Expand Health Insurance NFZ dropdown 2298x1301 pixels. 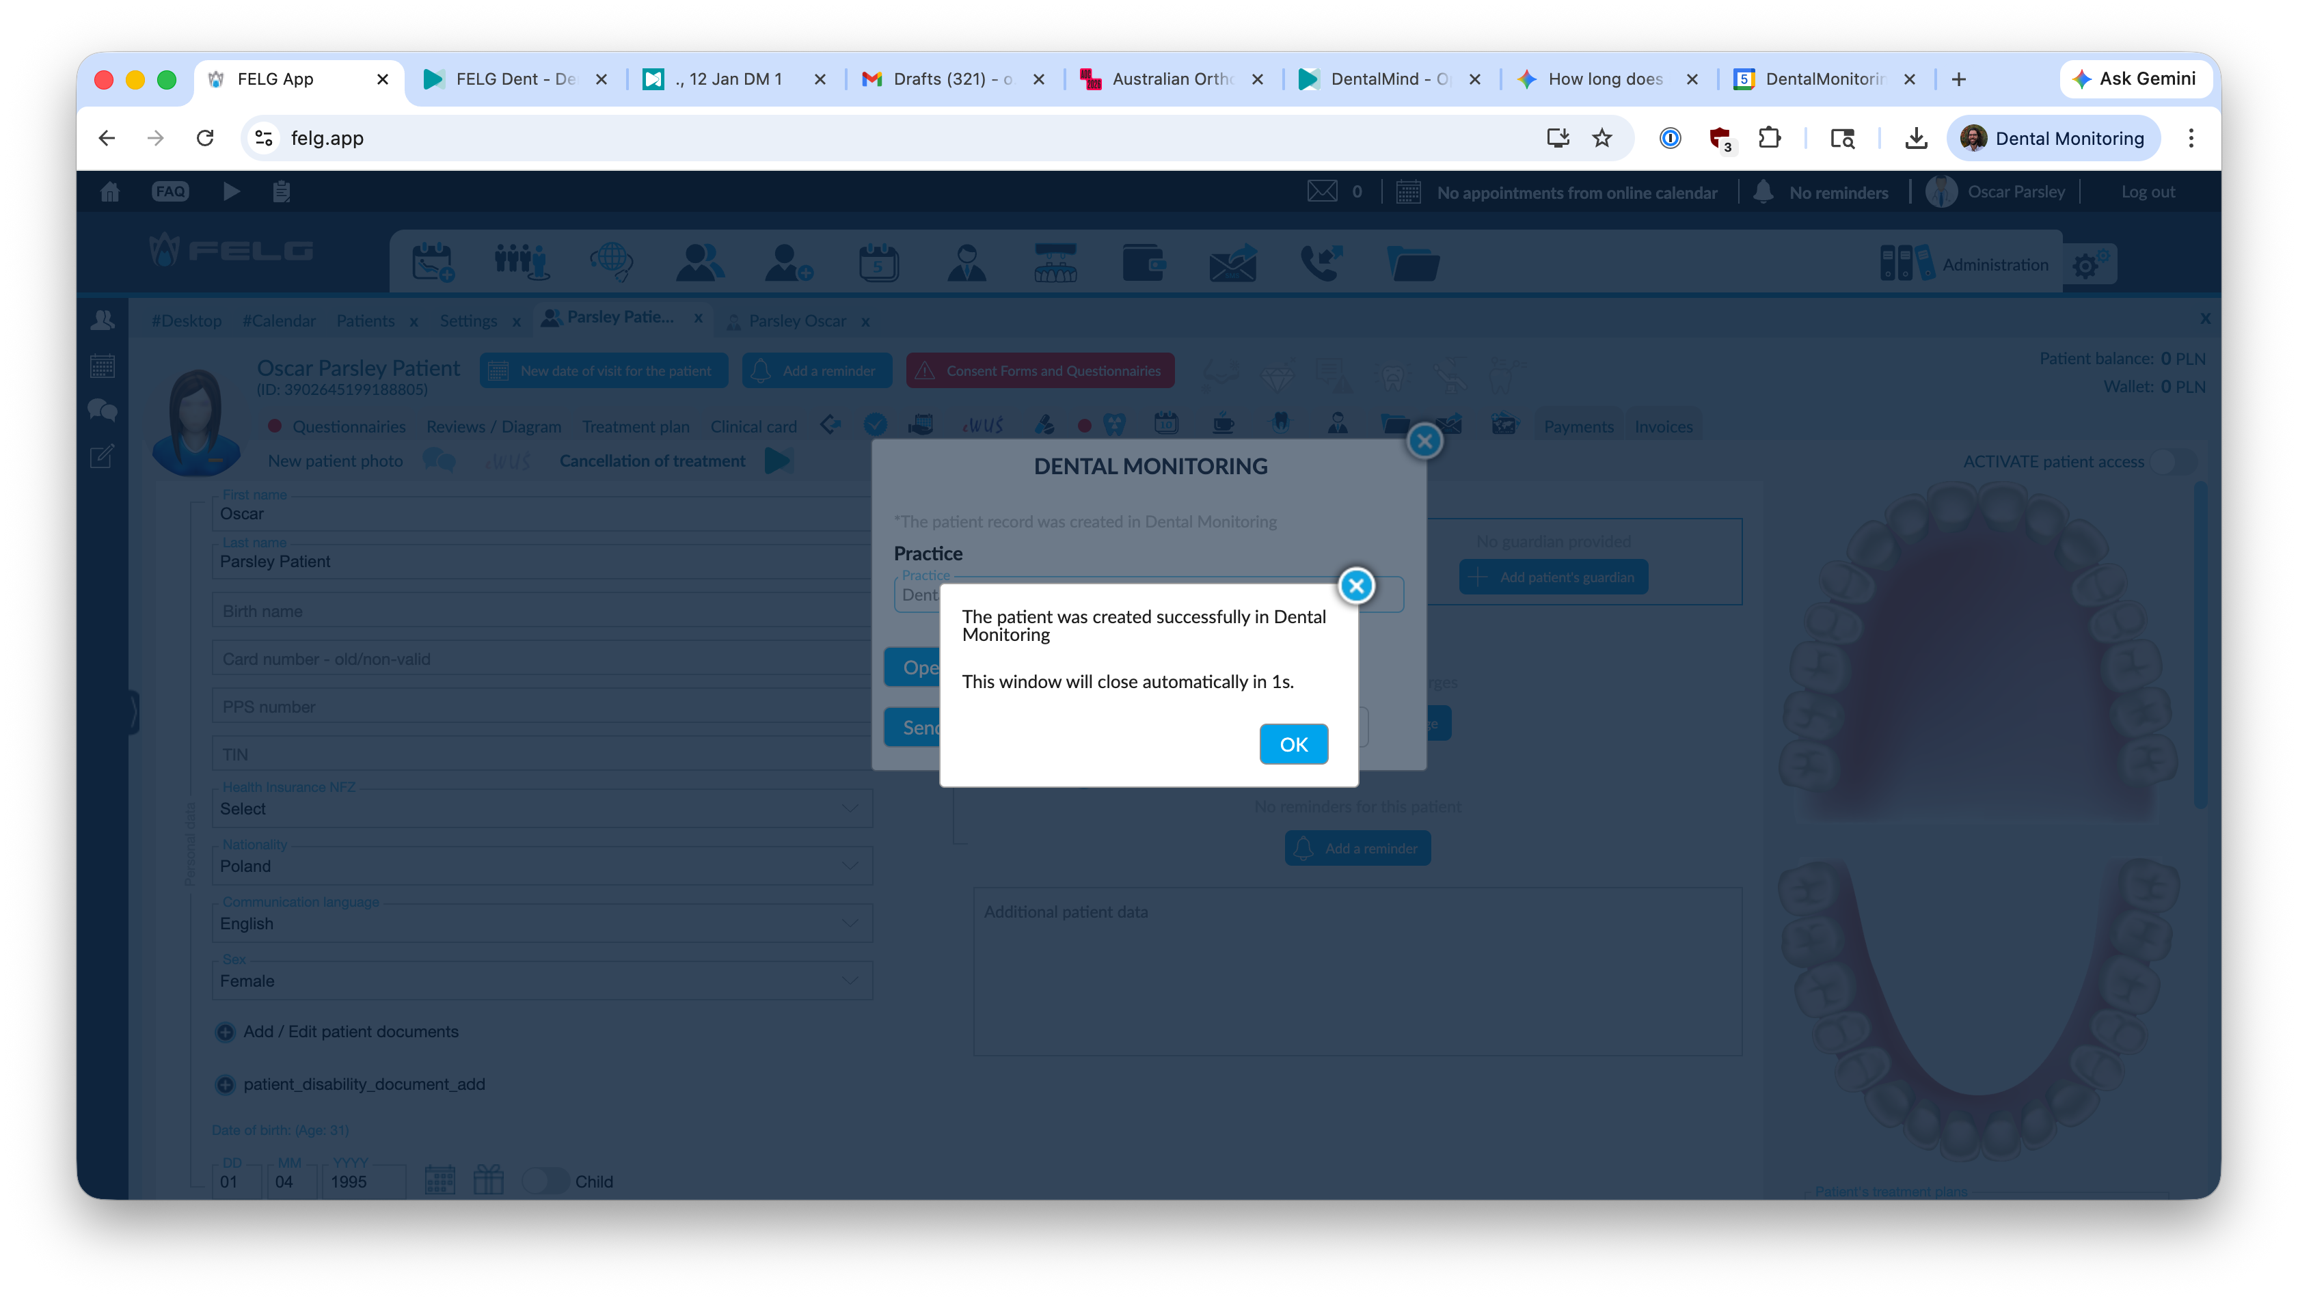[541, 808]
